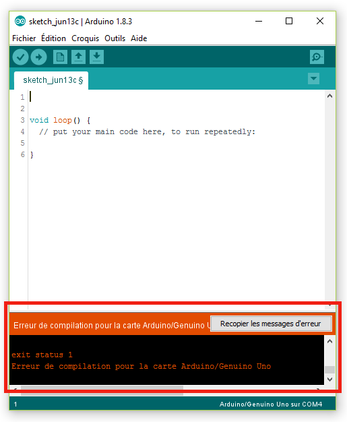Image resolution: width=347 pixels, height=422 pixels.
Task: Open the Aide menu
Action: point(139,38)
